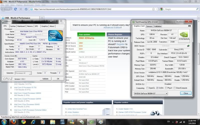Click the NVIDIA logo in GPU-Z
200x125 pixels.
[184, 36]
